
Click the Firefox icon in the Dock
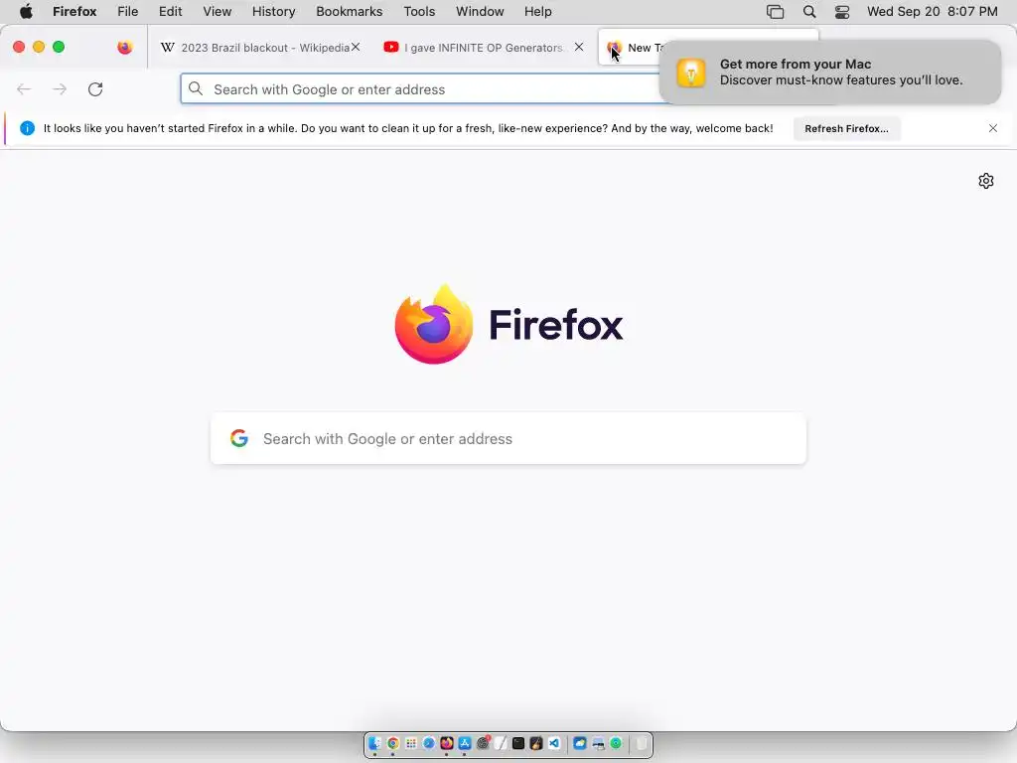point(447,743)
